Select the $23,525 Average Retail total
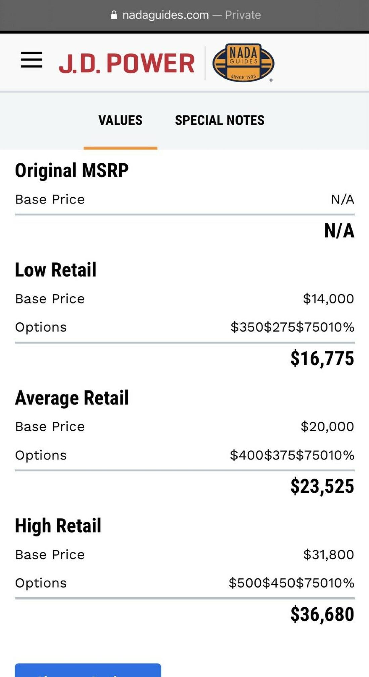 point(322,486)
